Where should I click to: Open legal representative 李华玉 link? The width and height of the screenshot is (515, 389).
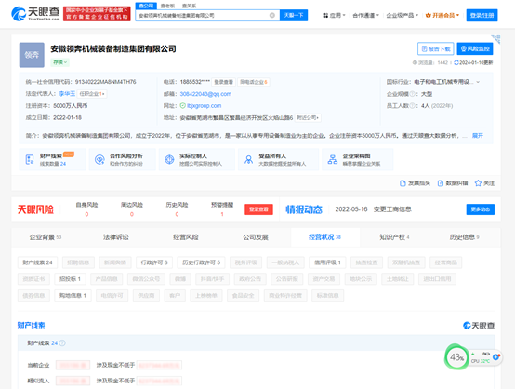click(67, 94)
